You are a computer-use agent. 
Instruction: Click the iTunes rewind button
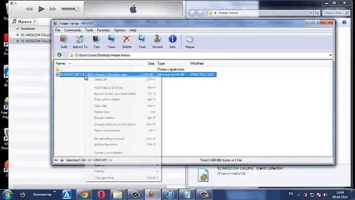click(29, 9)
